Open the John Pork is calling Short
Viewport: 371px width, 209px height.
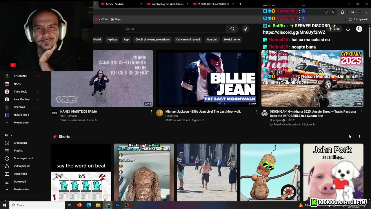coord(333,172)
